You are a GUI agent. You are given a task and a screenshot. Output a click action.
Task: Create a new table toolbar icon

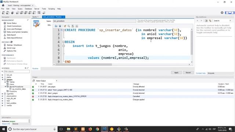click(x=22, y=13)
